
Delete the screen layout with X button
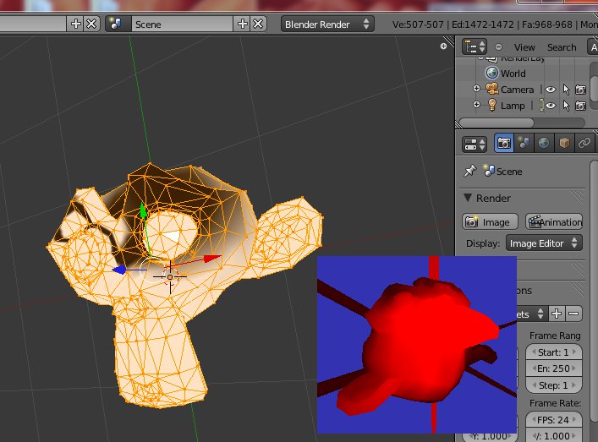click(x=91, y=24)
